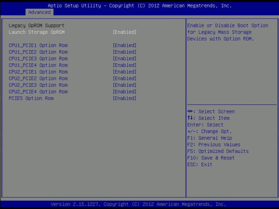This screenshot has height=209, width=279.
Task: Select CPU1_PCIE3 Option Rom label
Action: point(38,59)
